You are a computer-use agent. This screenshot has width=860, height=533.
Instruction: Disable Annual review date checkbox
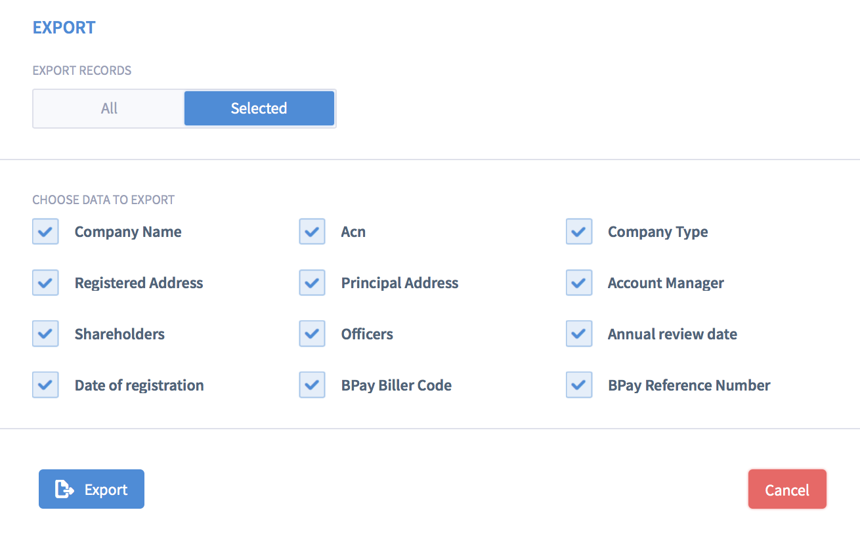(578, 334)
